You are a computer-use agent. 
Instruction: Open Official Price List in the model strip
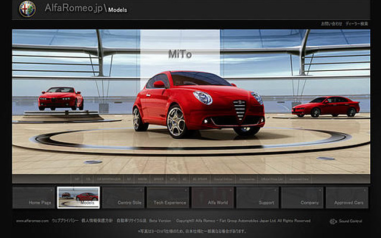(272, 179)
